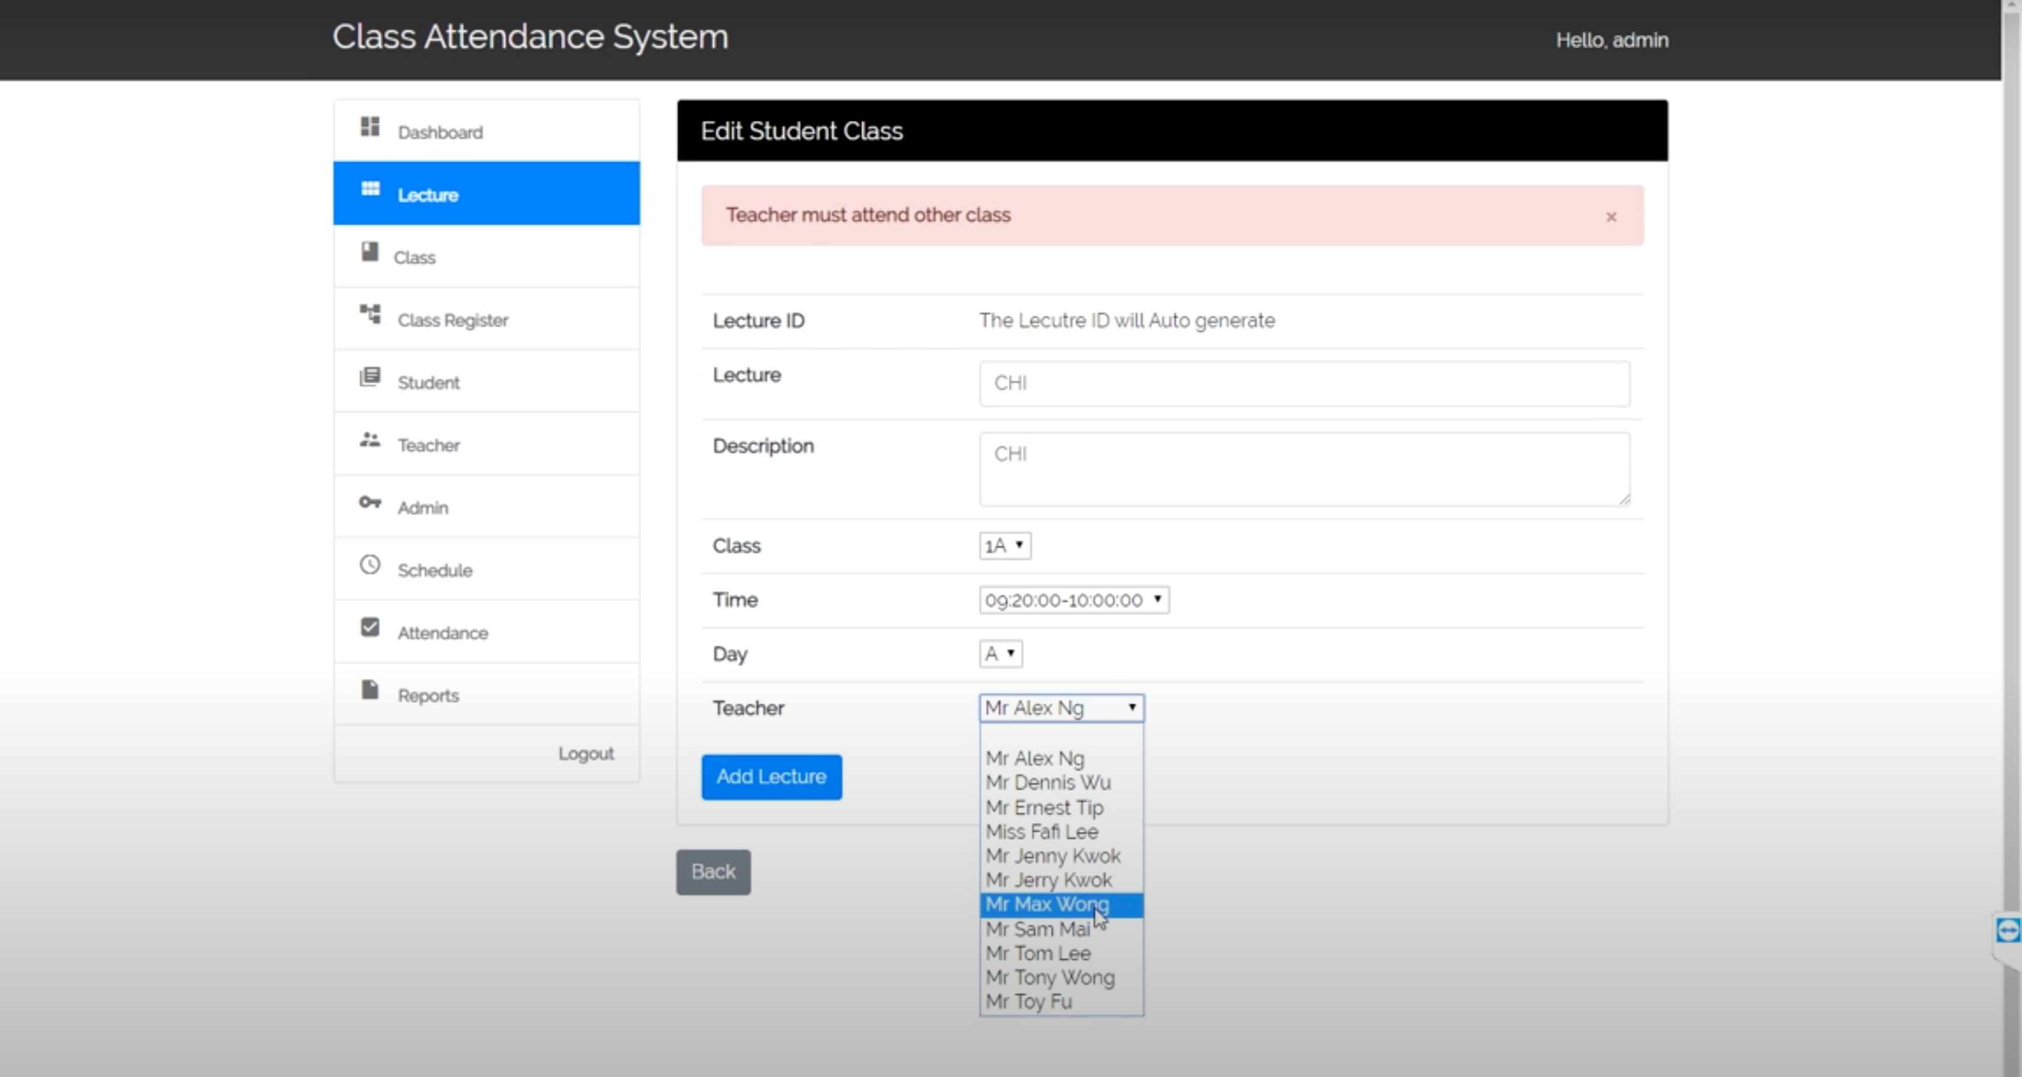Click the Reports document icon
The image size is (2022, 1077).
[x=369, y=690]
